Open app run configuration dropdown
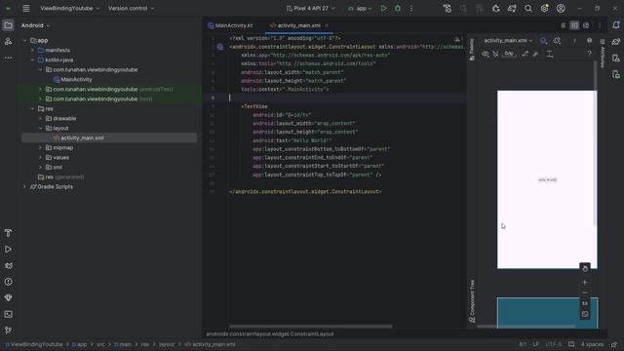The width and height of the screenshot is (624, 351). point(360,8)
